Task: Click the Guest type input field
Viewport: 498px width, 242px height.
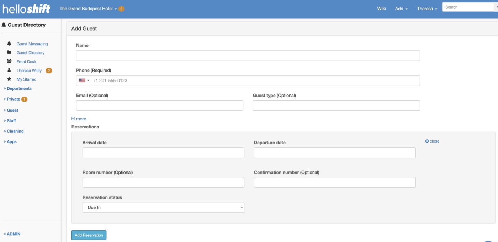Action: pos(337,105)
